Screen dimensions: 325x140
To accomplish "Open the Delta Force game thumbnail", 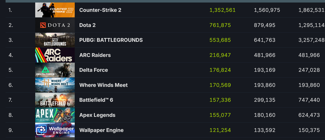I will pyautogui.click(x=55, y=70).
